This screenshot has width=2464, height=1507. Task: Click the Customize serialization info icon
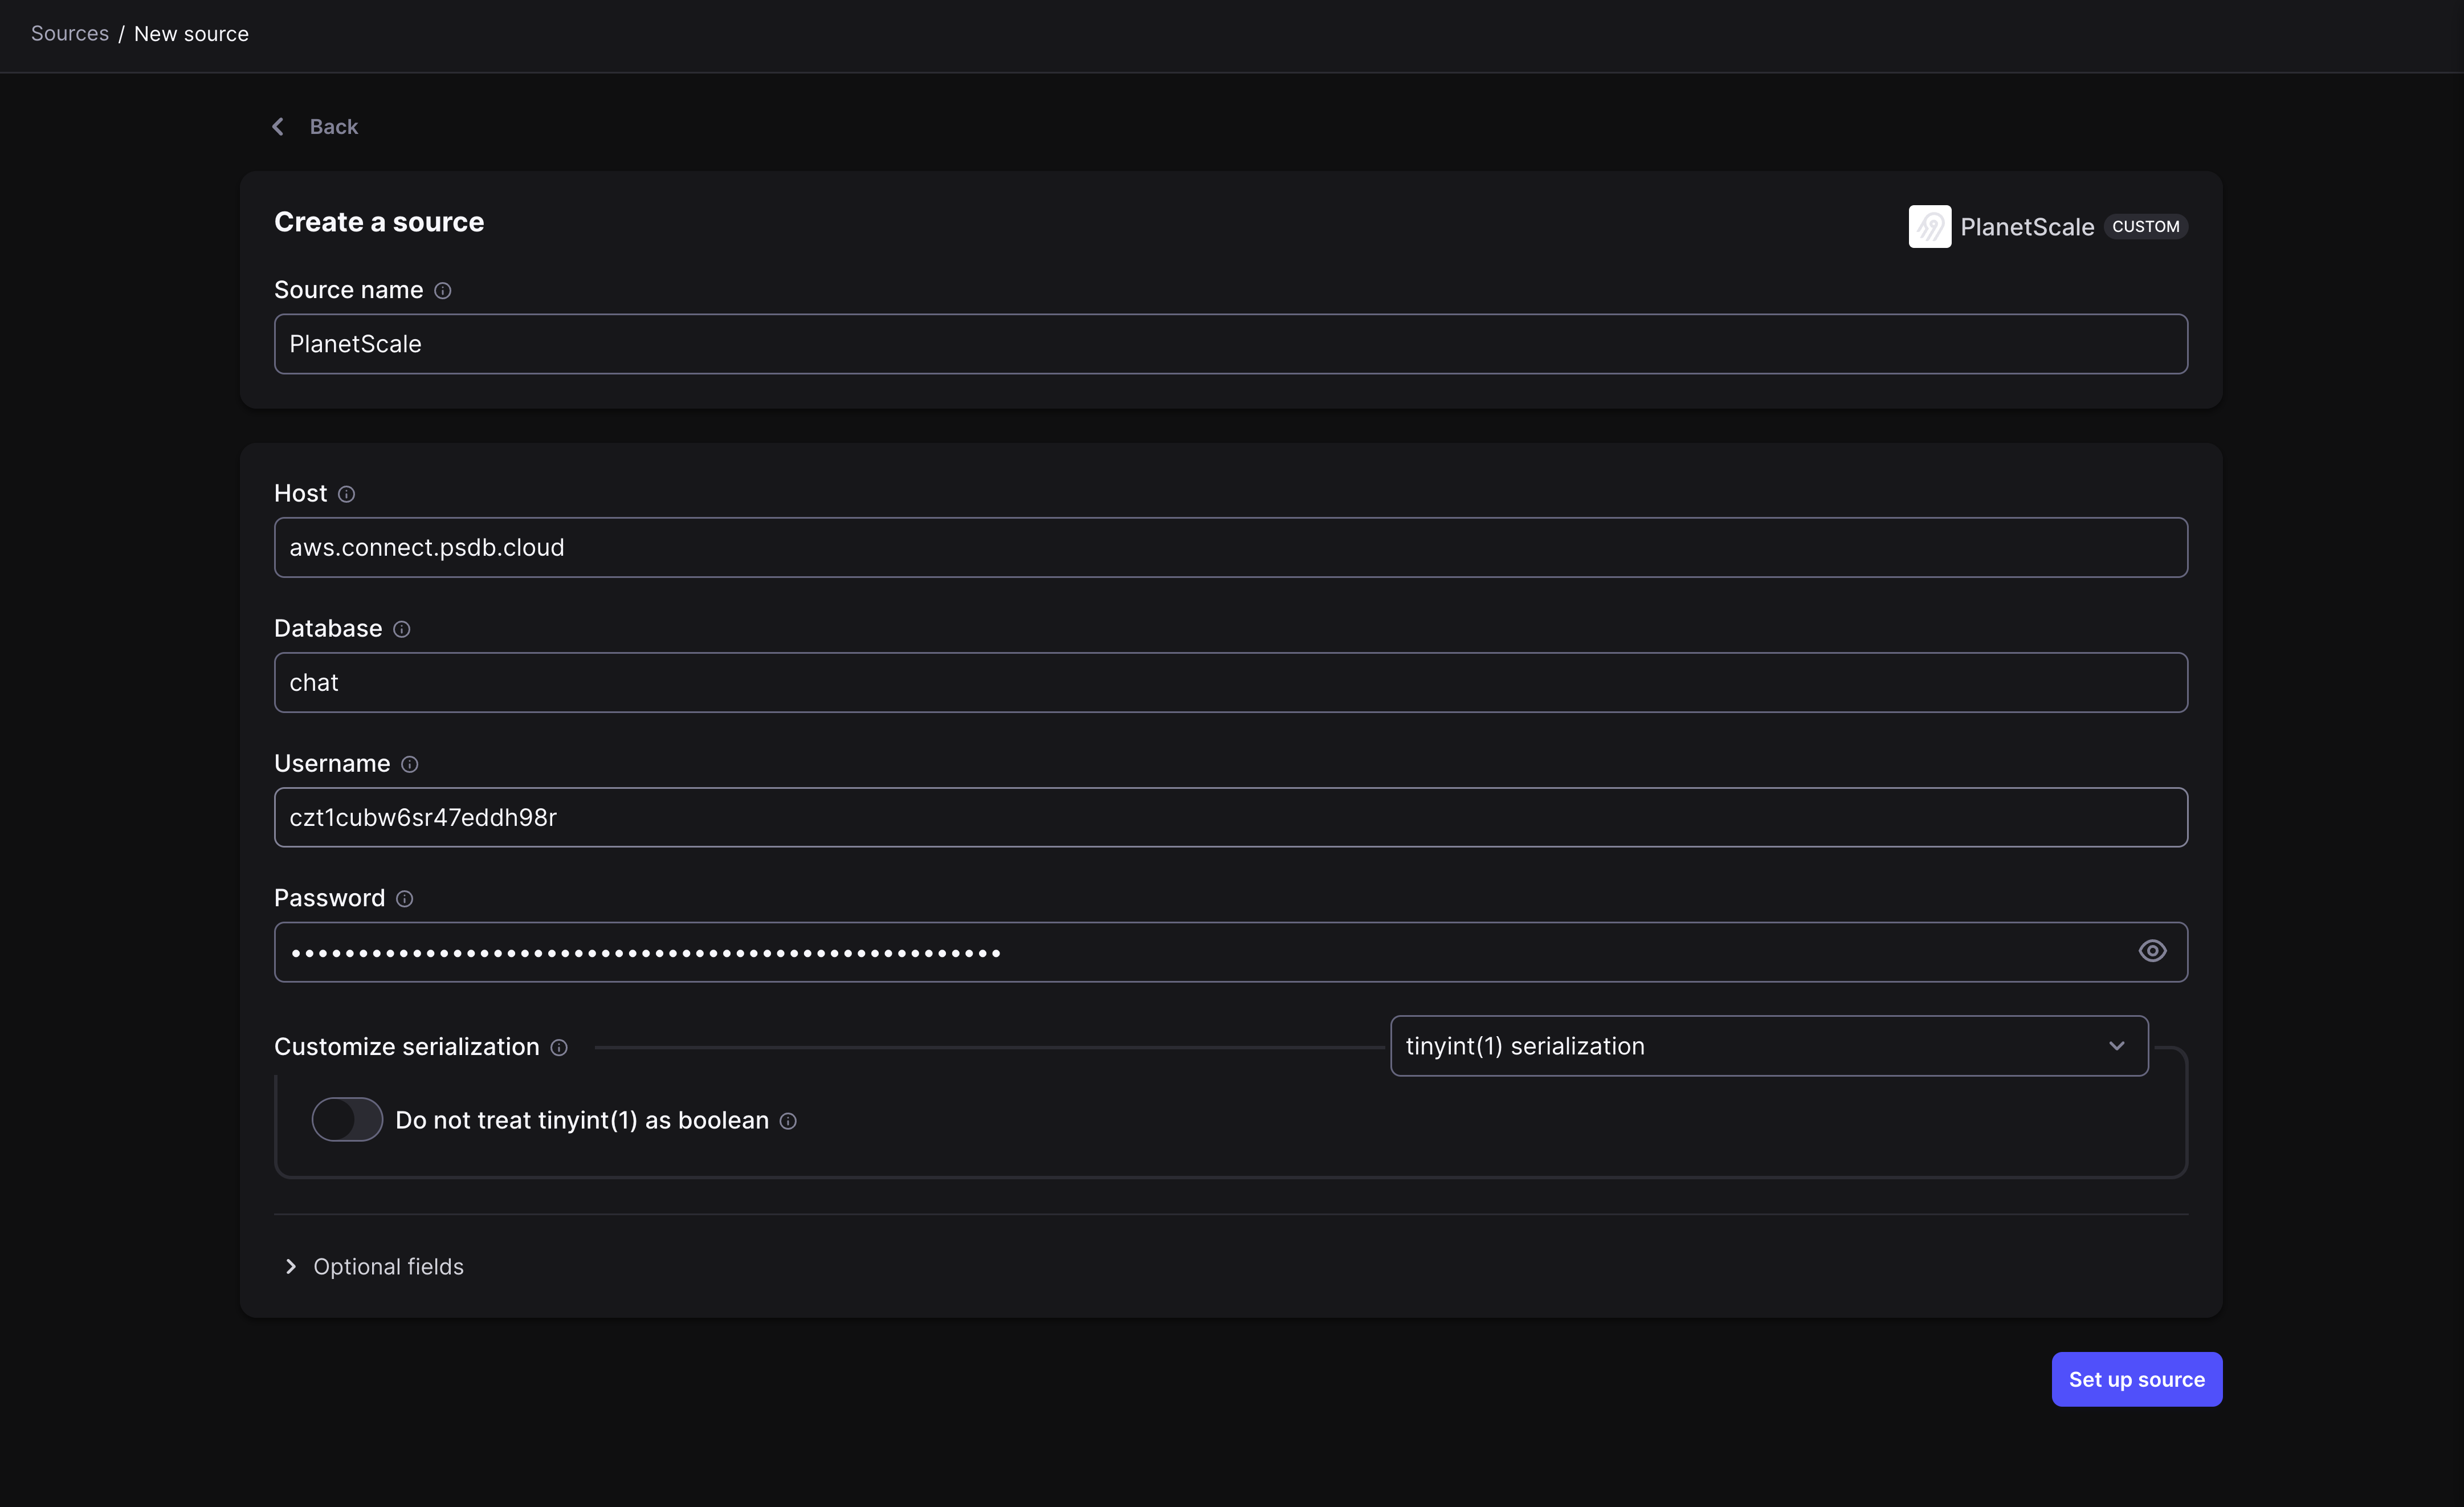point(559,1047)
